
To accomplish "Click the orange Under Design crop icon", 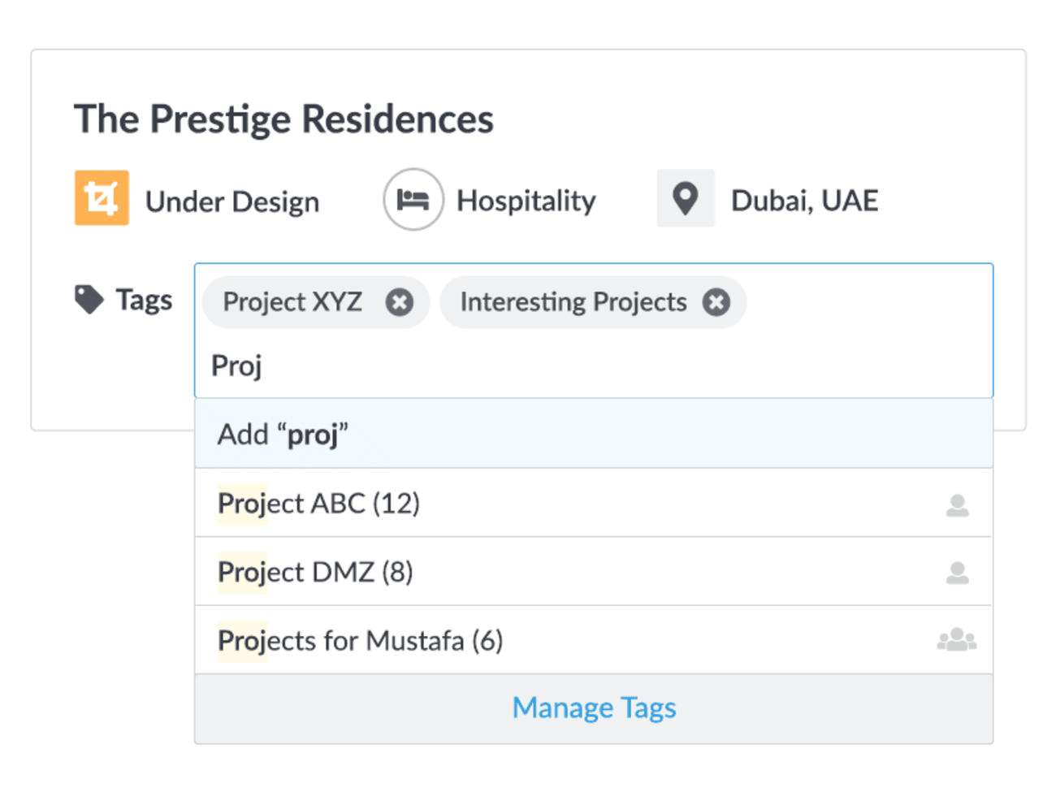I will (x=102, y=197).
